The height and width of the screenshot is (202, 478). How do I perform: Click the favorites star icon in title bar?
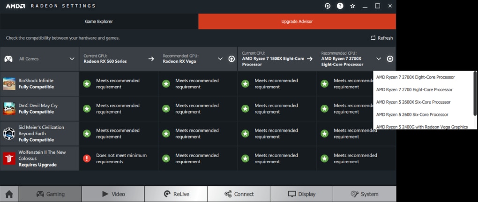tap(353, 6)
